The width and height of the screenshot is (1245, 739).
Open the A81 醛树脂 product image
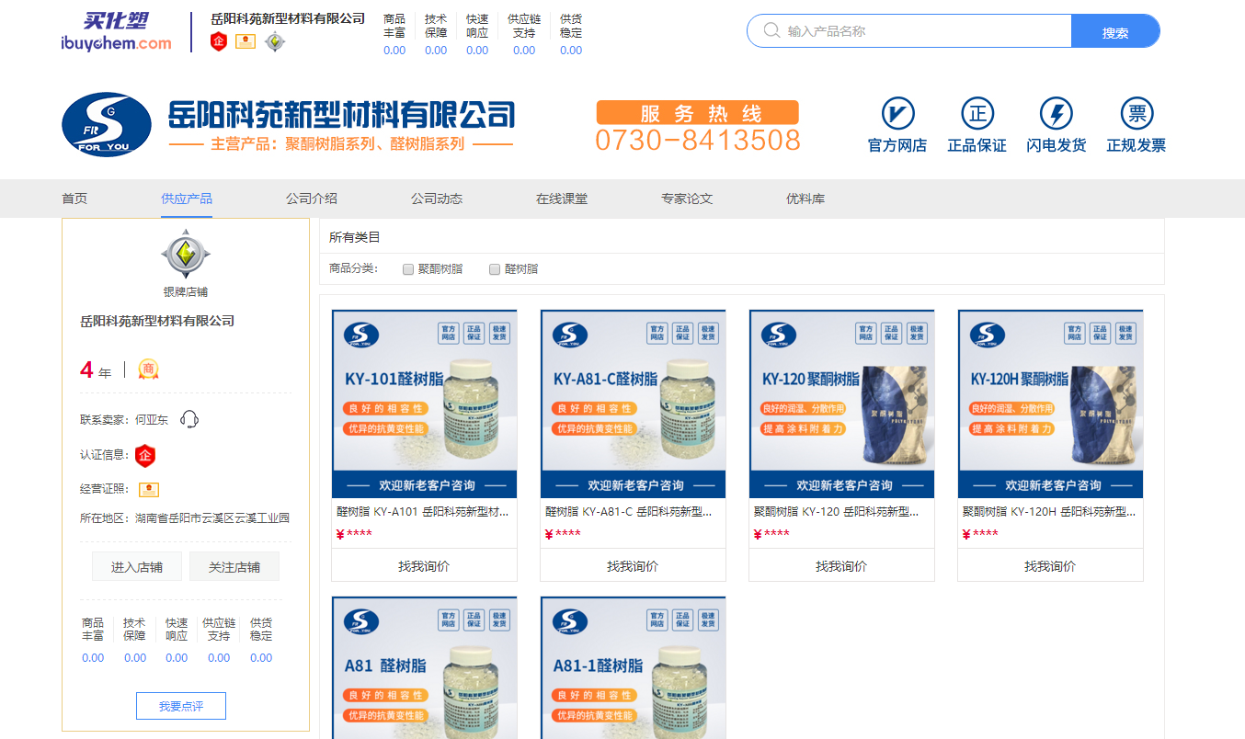[424, 667]
